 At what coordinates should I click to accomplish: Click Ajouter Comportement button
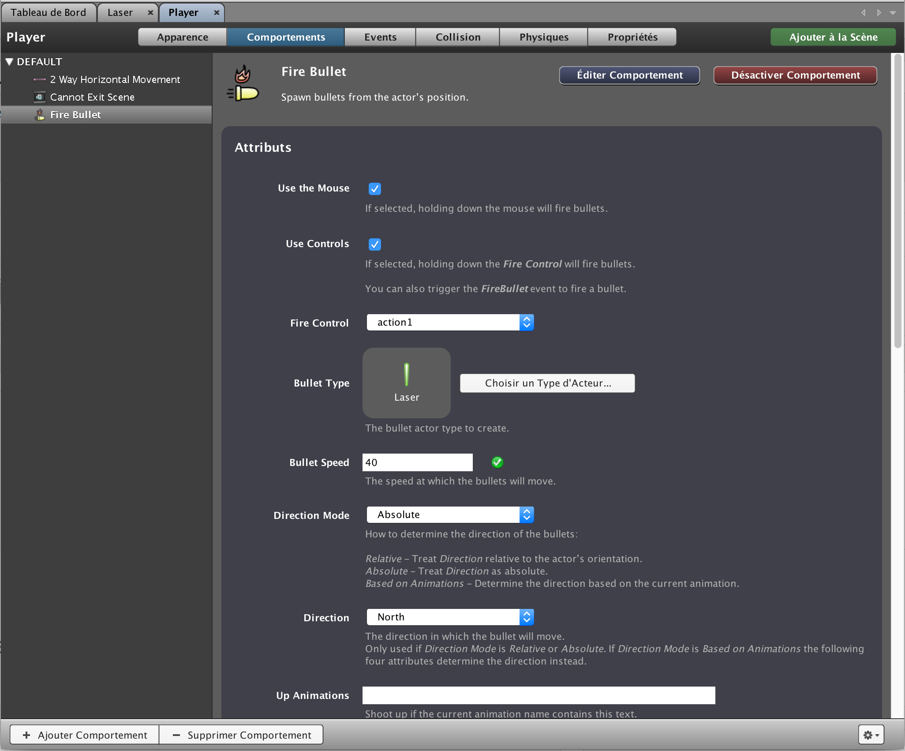click(x=85, y=735)
